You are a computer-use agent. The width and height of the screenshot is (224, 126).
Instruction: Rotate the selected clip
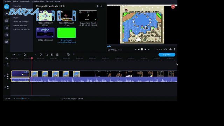41,55
